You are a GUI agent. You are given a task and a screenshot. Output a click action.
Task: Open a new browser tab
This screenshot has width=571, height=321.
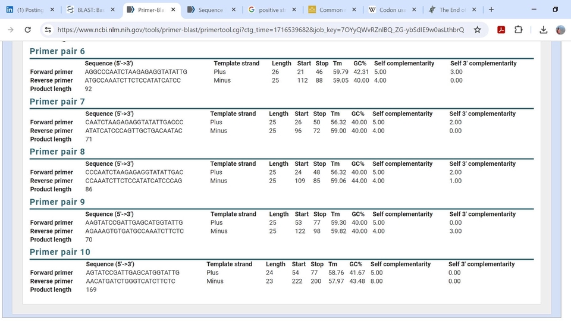[x=491, y=10]
